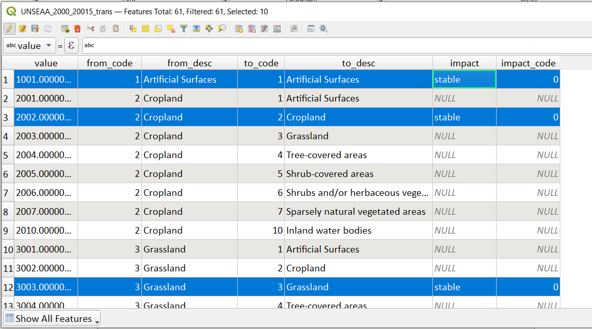Save edits with the floppy disk icon
Screen dimensions: 592x329
pos(35,29)
